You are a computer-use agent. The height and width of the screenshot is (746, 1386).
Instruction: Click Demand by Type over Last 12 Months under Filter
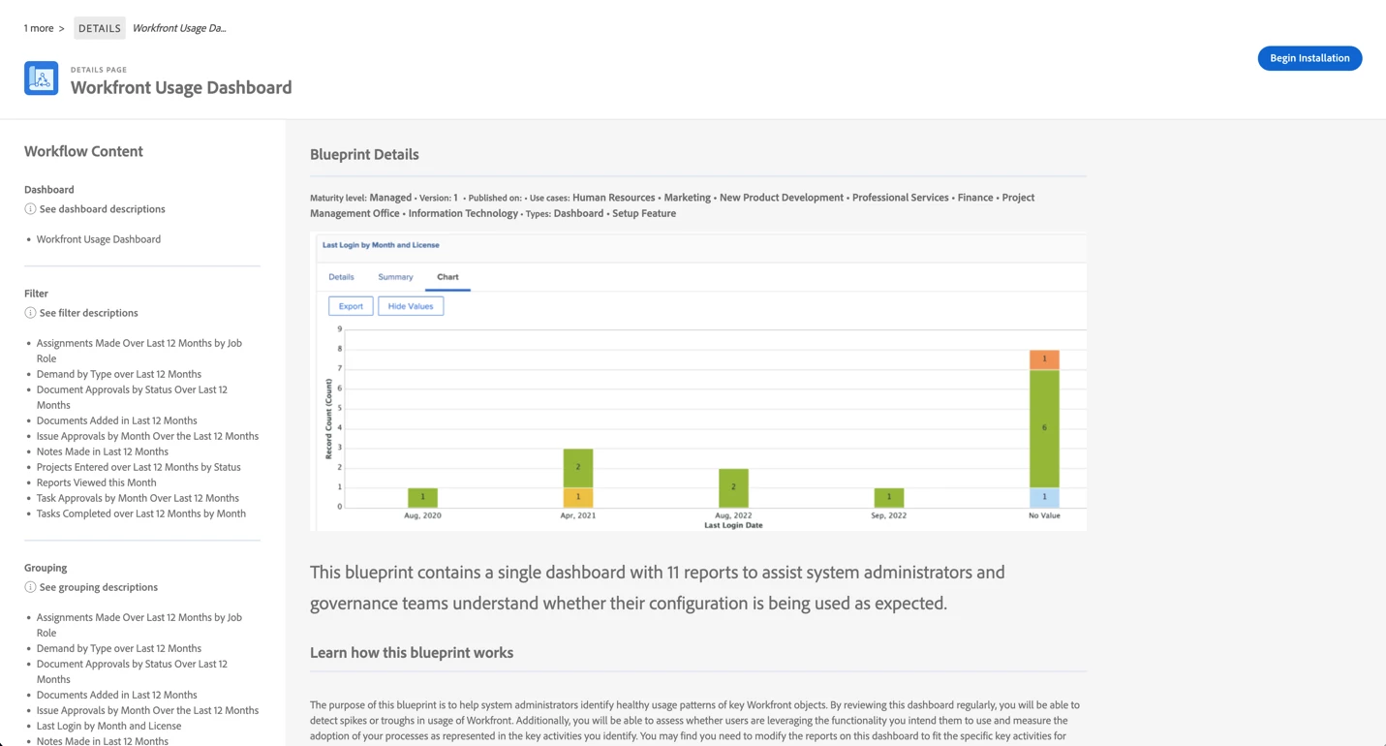(x=119, y=374)
